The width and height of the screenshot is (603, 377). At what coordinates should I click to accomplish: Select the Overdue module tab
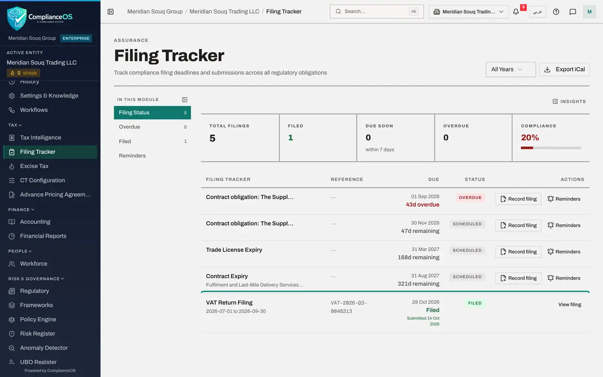(x=152, y=127)
